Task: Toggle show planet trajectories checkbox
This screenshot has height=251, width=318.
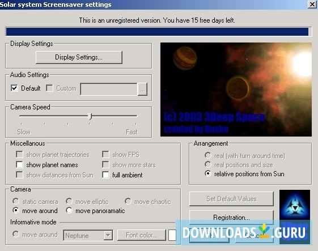Action: (19, 155)
